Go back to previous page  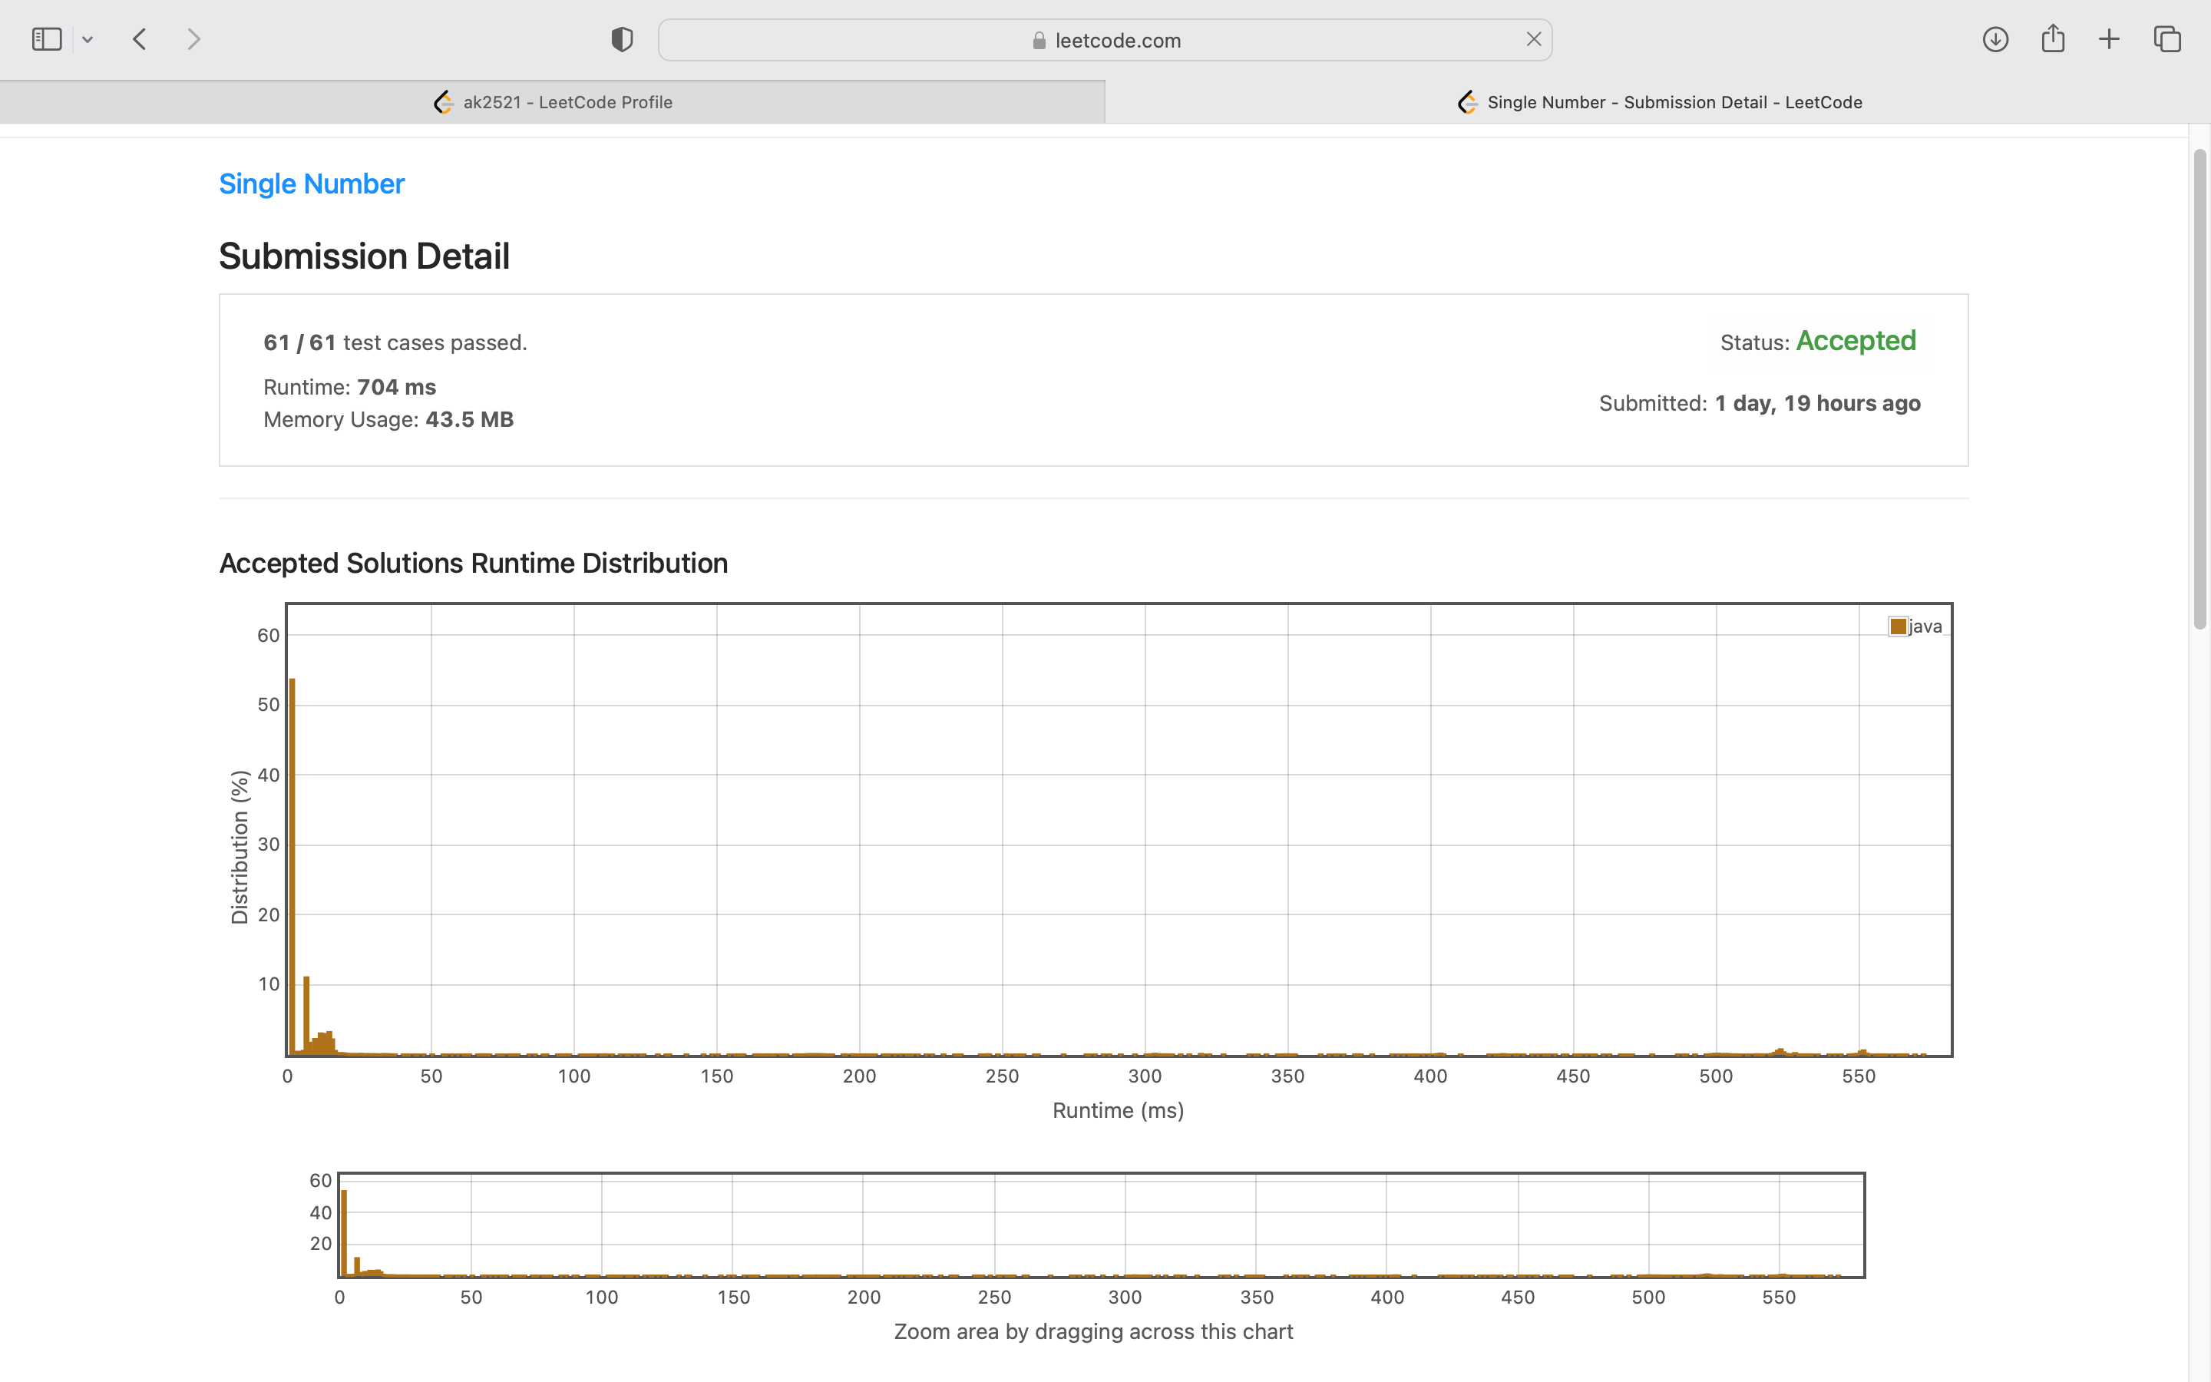(140, 39)
